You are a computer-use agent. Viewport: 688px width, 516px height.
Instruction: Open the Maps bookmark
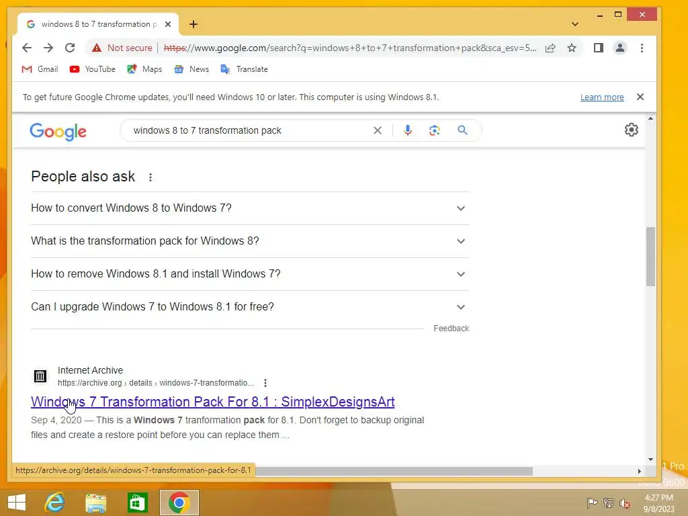coord(144,69)
